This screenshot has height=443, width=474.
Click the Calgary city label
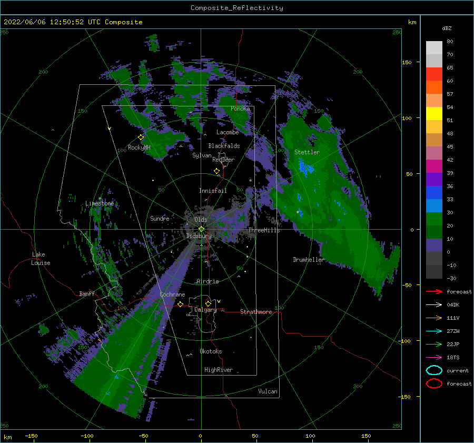point(205,310)
